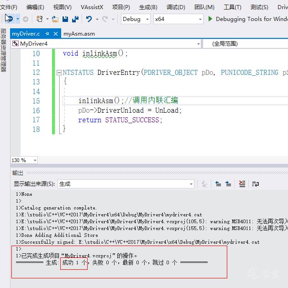
Task: Click the 'Successfully signed' output line
Action: (x=137, y=242)
